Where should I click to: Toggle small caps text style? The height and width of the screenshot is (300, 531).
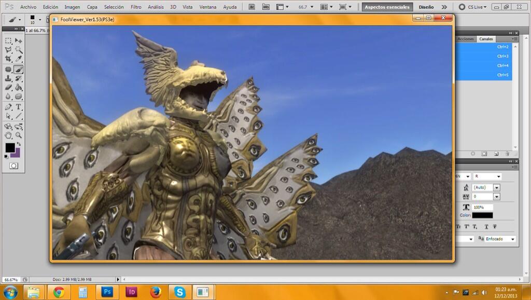(458, 226)
